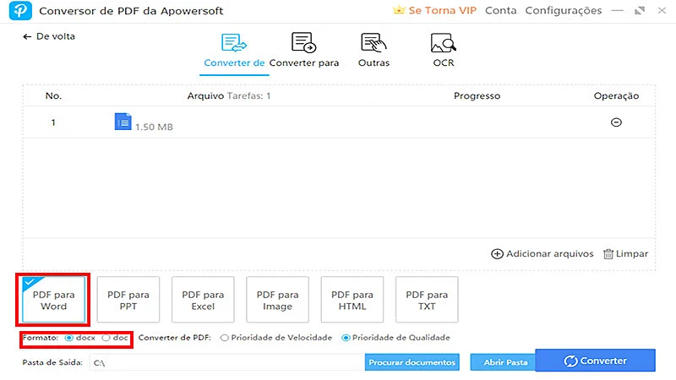Select PDF para Word conversion

point(53,300)
